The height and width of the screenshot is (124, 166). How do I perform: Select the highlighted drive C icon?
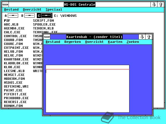coord(45,16)
